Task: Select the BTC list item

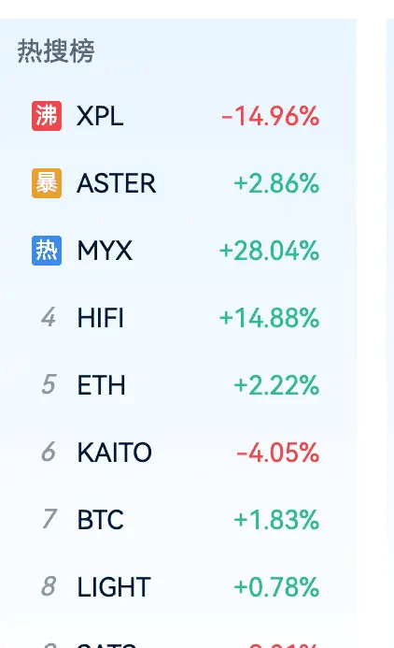Action: click(x=176, y=520)
